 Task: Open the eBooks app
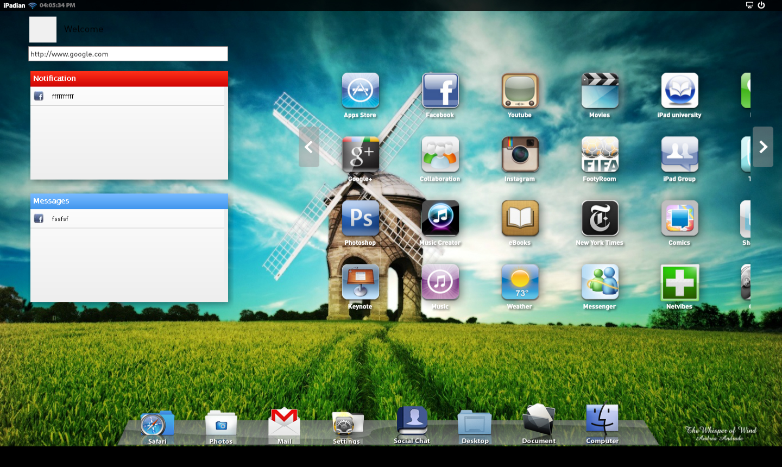pyautogui.click(x=520, y=218)
